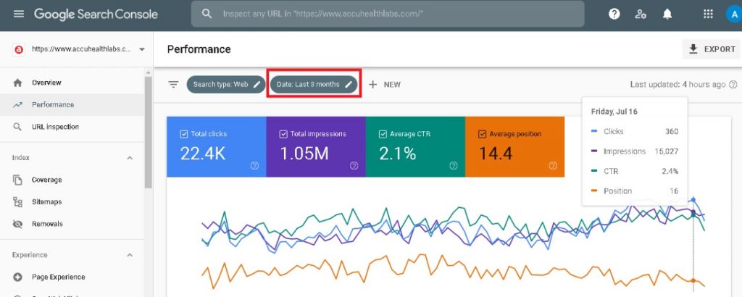The width and height of the screenshot is (742, 297).
Task: Click the Removals crossed-eye icon
Action: point(17,224)
